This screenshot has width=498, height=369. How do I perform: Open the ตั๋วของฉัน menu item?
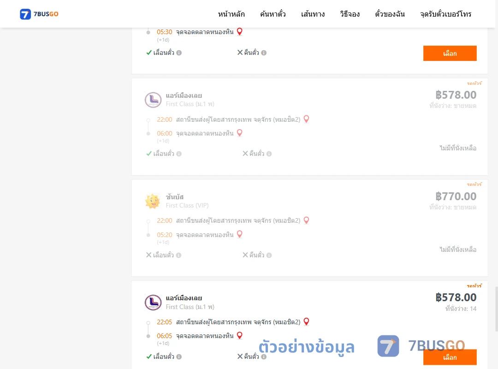pos(390,14)
